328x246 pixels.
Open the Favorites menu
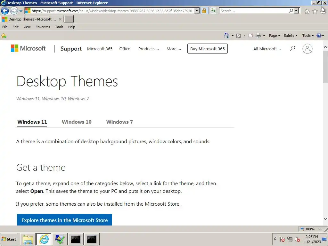point(43,27)
